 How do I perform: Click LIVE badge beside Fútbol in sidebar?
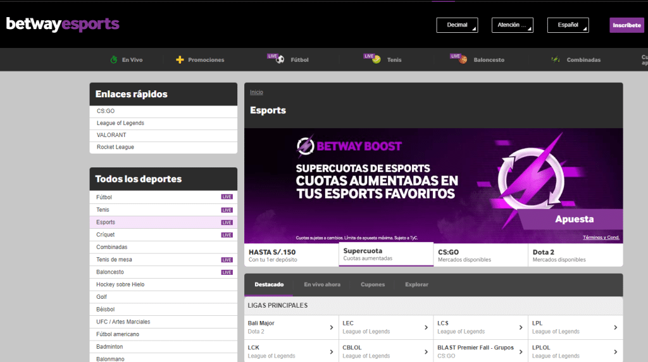pos(227,197)
